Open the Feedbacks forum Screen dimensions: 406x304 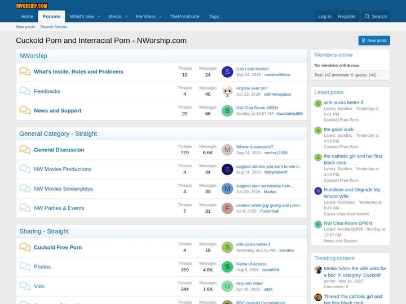point(47,91)
